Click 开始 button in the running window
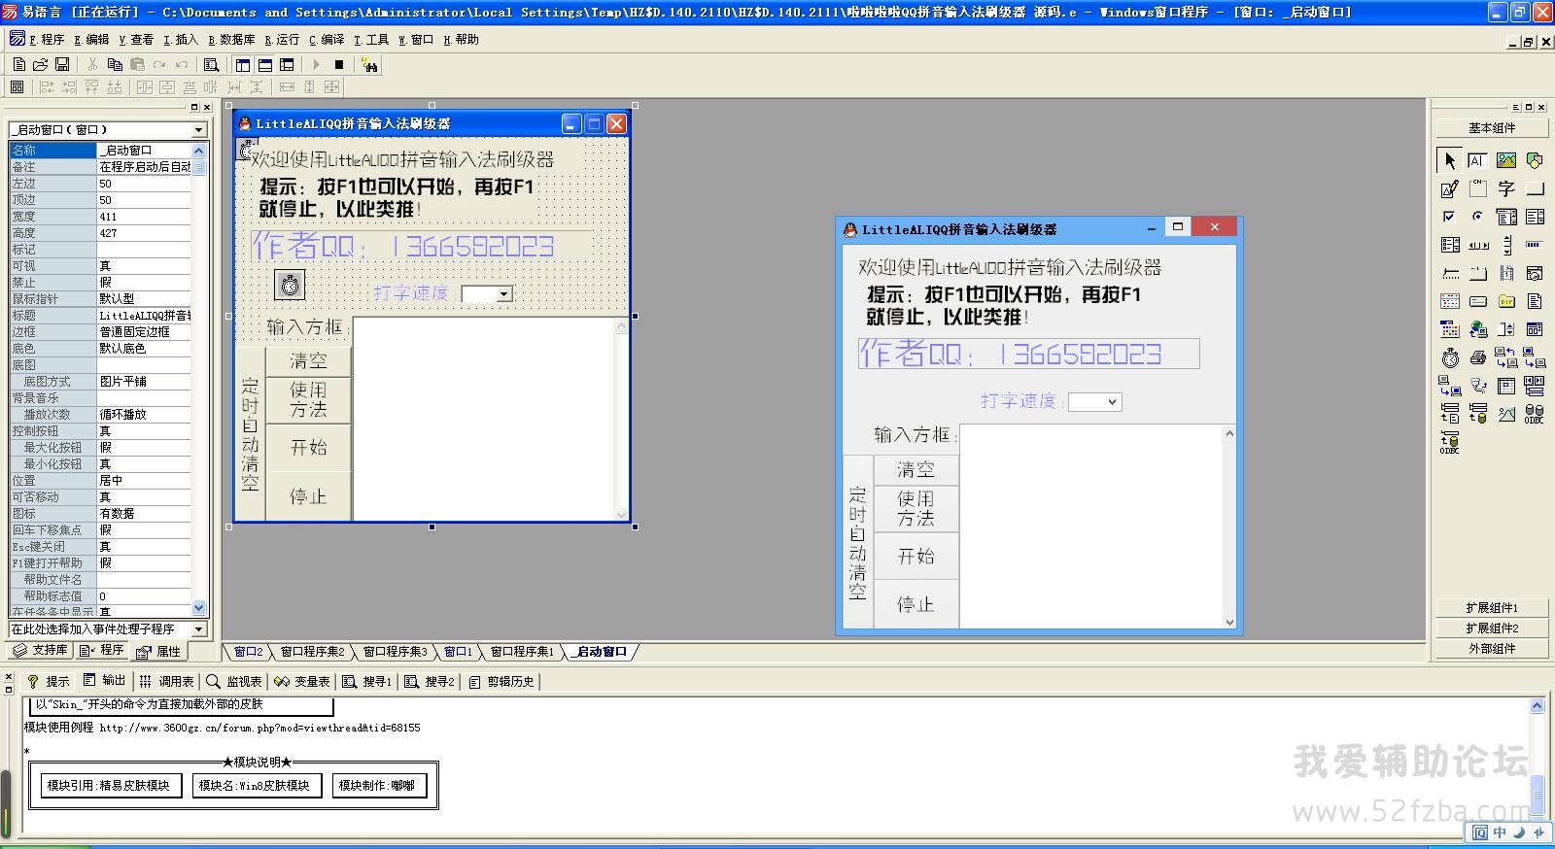 tap(916, 556)
